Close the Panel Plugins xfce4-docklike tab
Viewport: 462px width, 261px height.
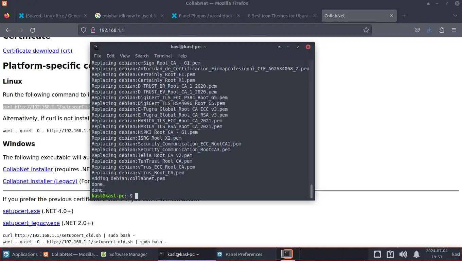point(238,16)
